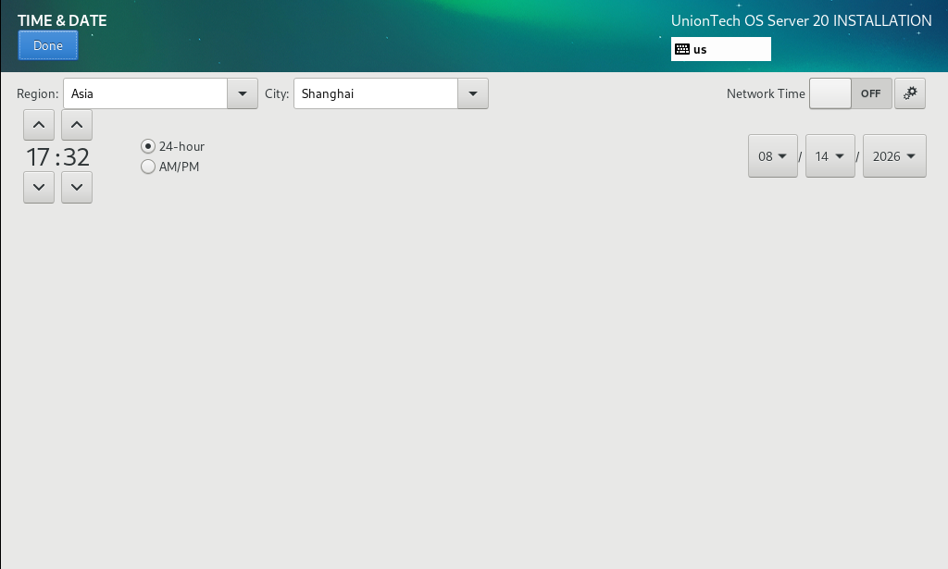Increase the hour with the up arrow

[39, 125]
